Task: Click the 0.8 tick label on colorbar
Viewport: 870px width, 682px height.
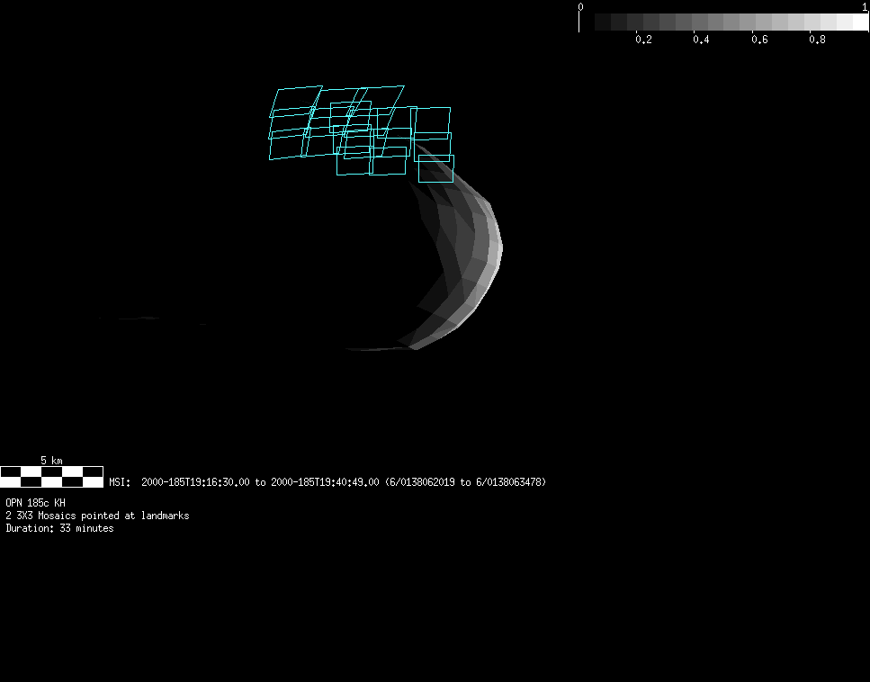Action: click(x=817, y=40)
